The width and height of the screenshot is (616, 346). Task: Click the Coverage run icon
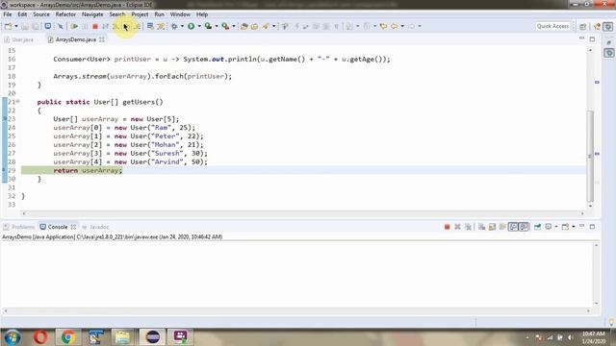coord(208,26)
